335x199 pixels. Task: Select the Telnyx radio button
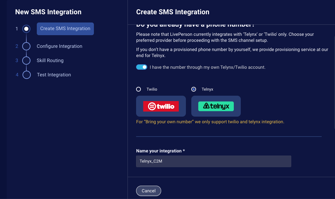(194, 89)
